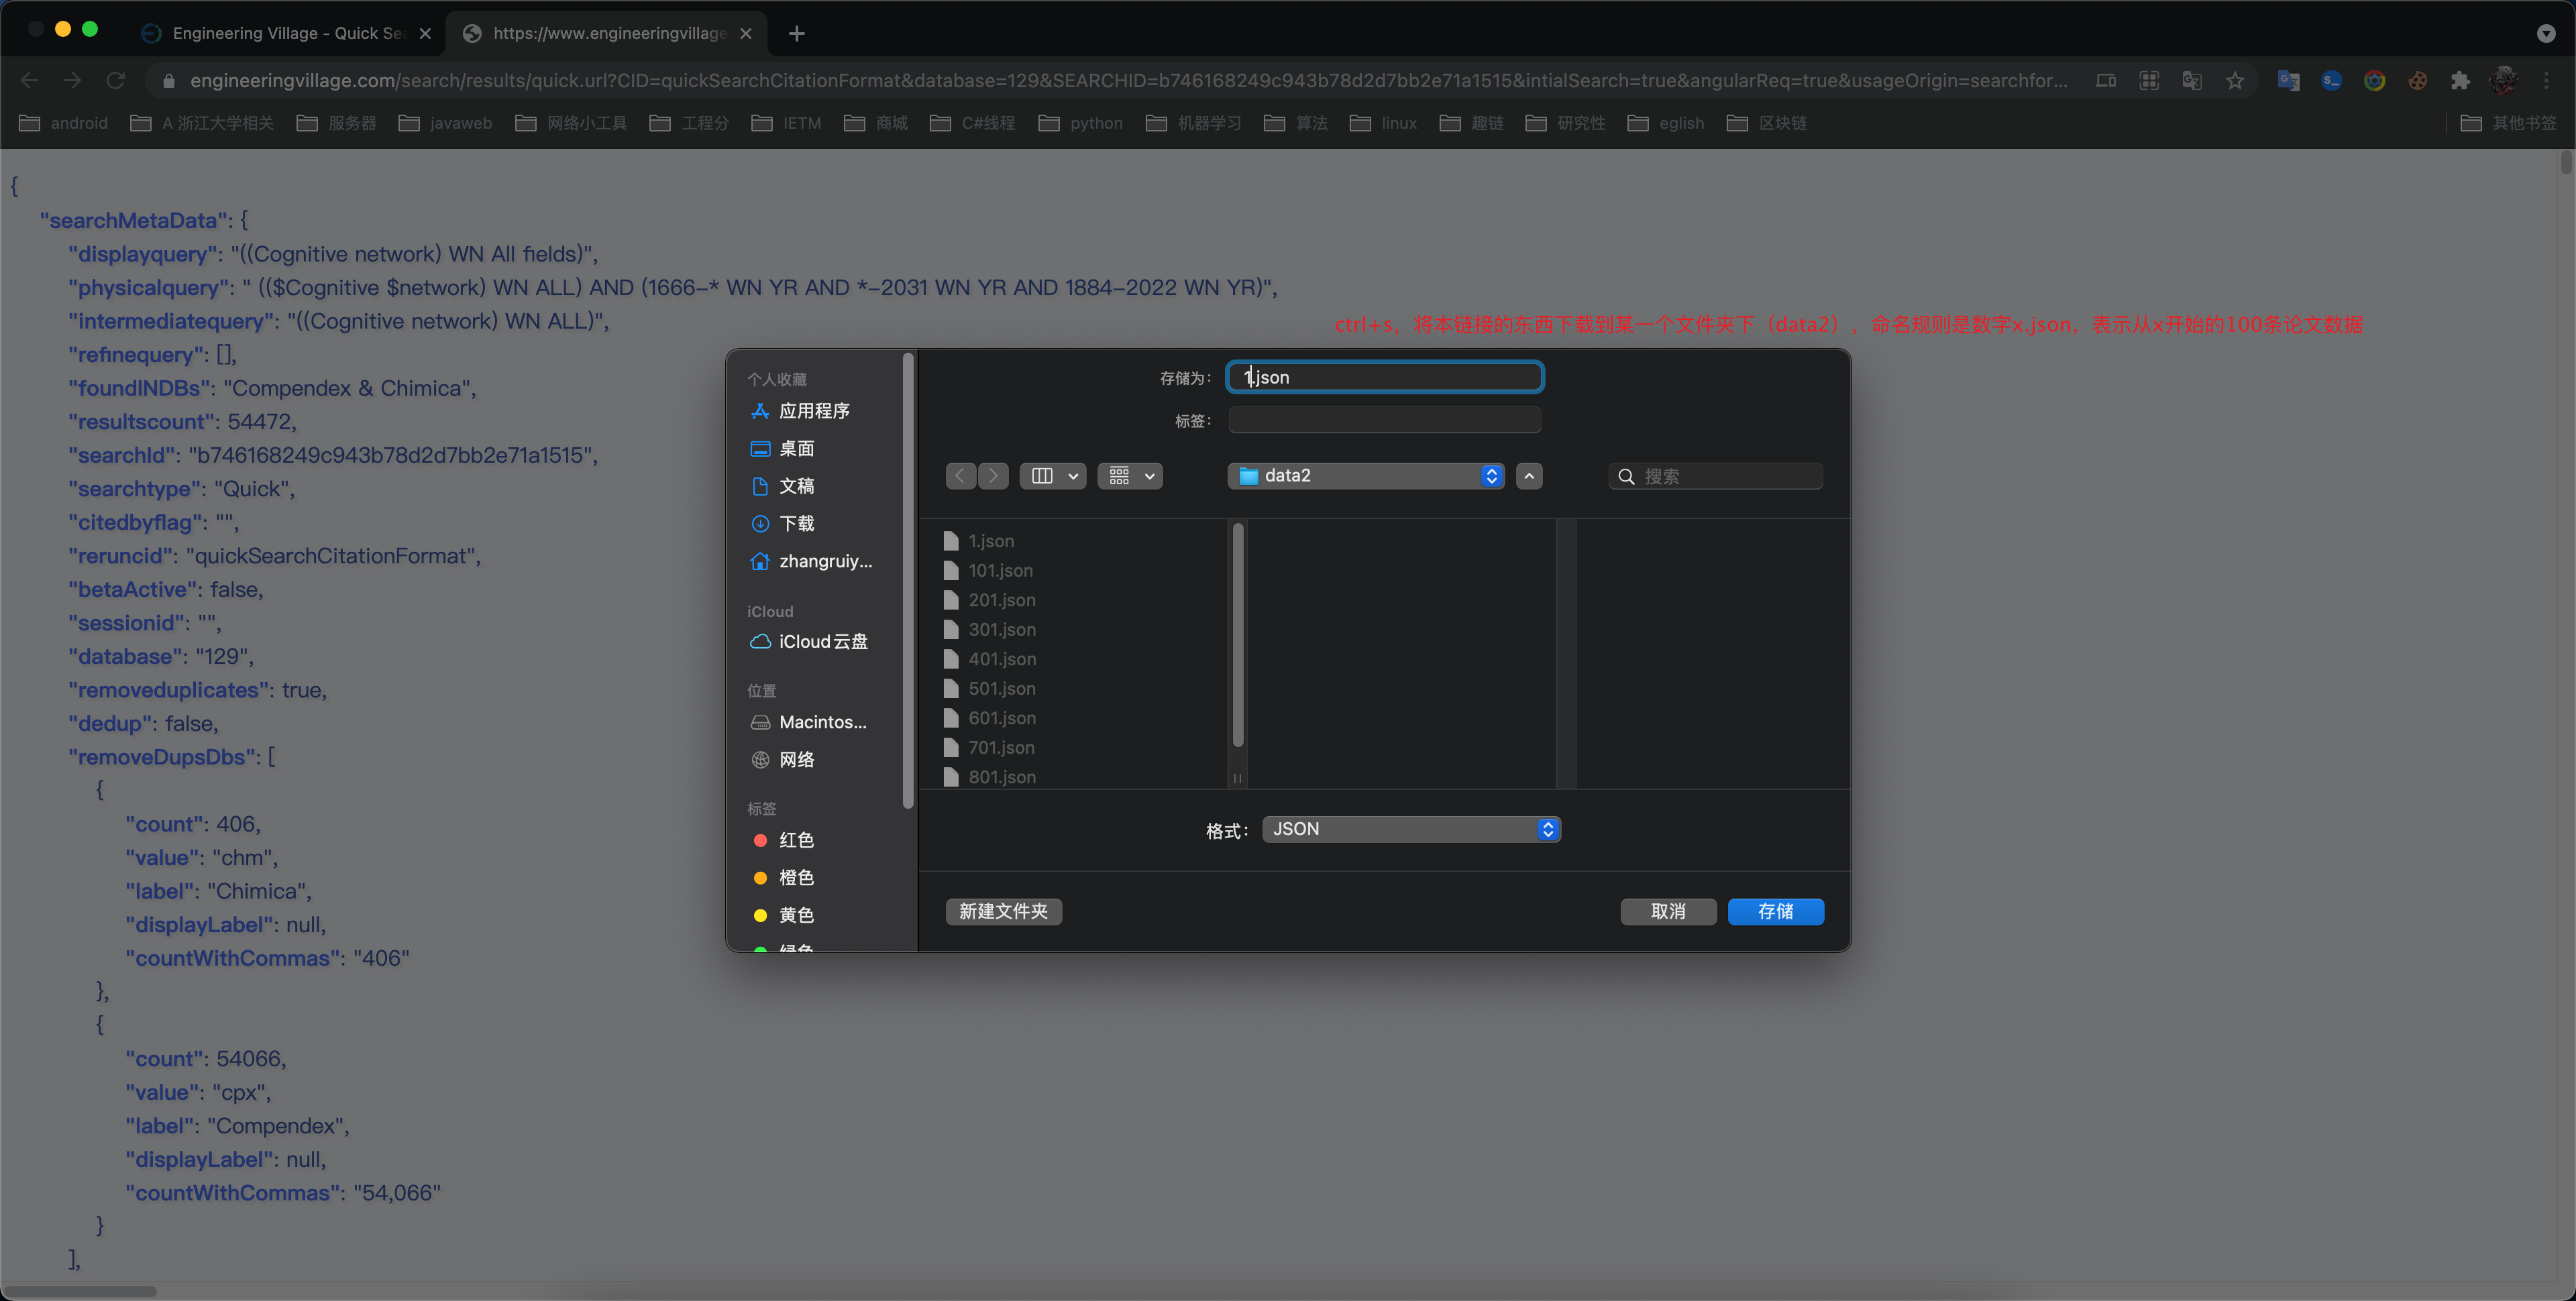This screenshot has width=2576, height=1301.
Task: Click the browser reload icon
Action: pyautogui.click(x=116, y=81)
